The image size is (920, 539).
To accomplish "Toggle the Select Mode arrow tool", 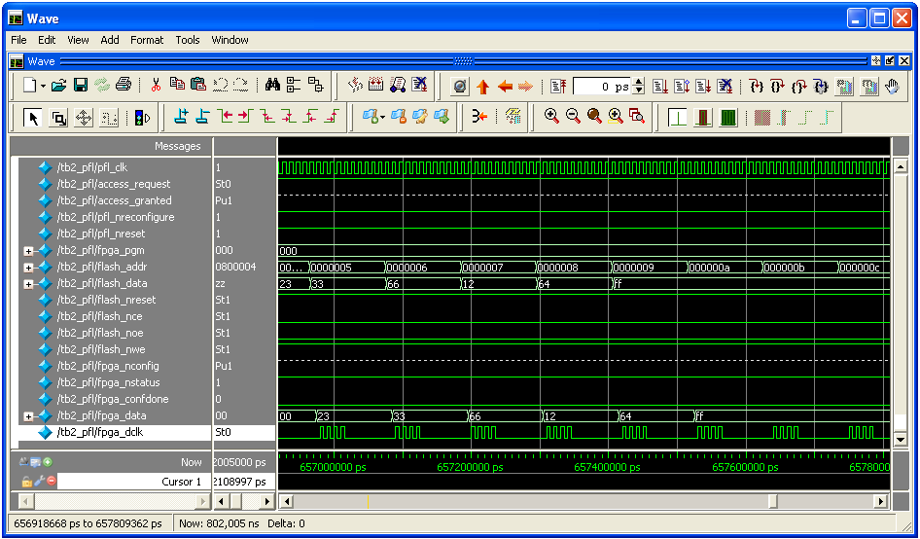I will [33, 117].
